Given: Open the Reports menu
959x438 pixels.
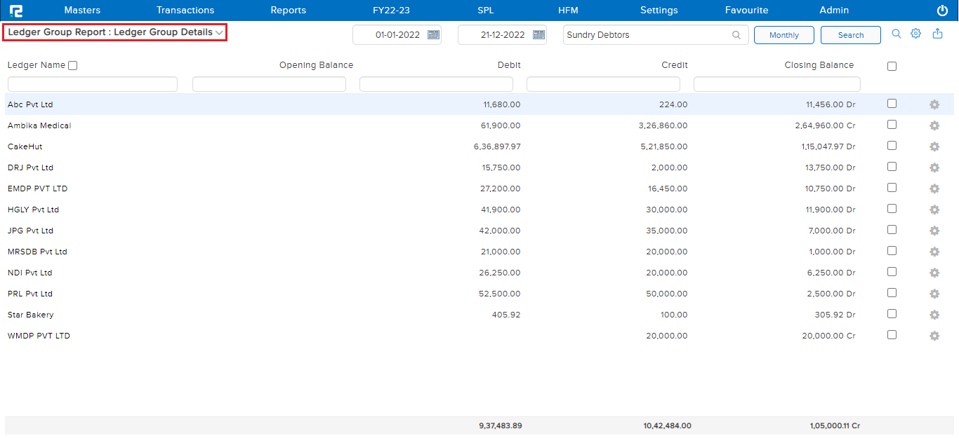Looking at the screenshot, I should tap(288, 11).
